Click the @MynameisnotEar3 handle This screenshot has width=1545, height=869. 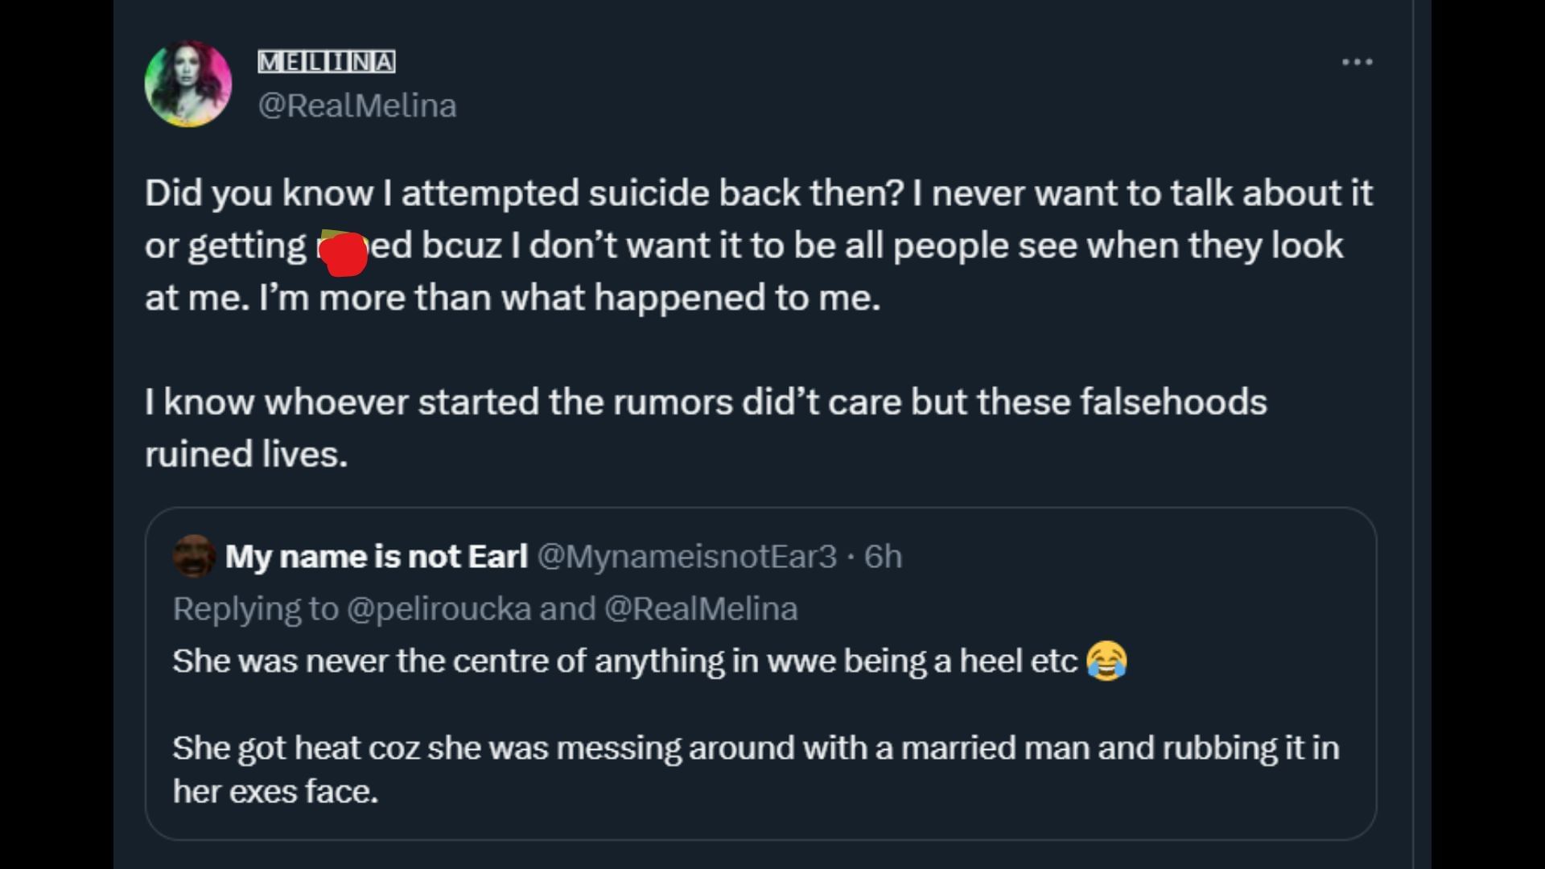point(686,556)
